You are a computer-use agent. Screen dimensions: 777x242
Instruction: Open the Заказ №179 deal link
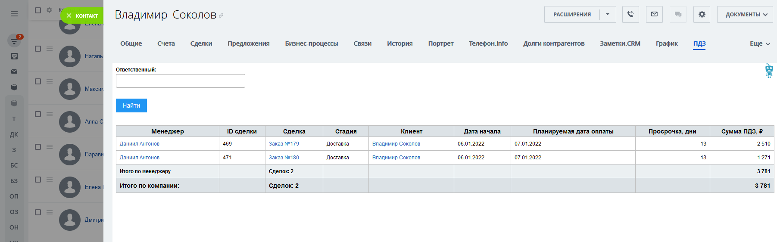tap(284, 144)
